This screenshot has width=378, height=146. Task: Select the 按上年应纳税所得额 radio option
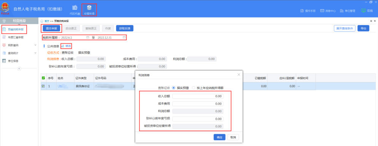(193, 88)
